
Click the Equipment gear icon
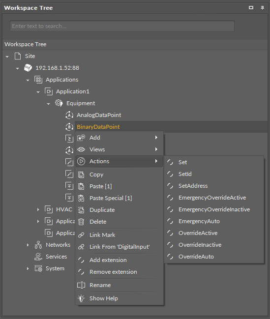tap(59, 103)
